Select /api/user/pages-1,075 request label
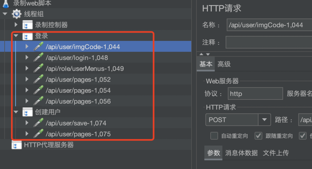 (x=78, y=134)
